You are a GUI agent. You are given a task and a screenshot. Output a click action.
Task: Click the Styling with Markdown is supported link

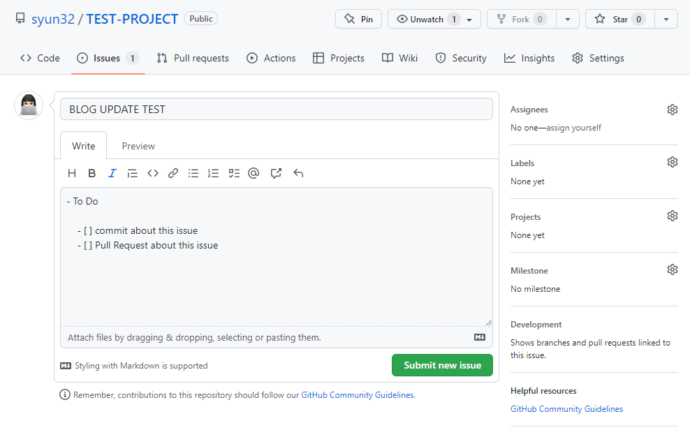coord(134,366)
